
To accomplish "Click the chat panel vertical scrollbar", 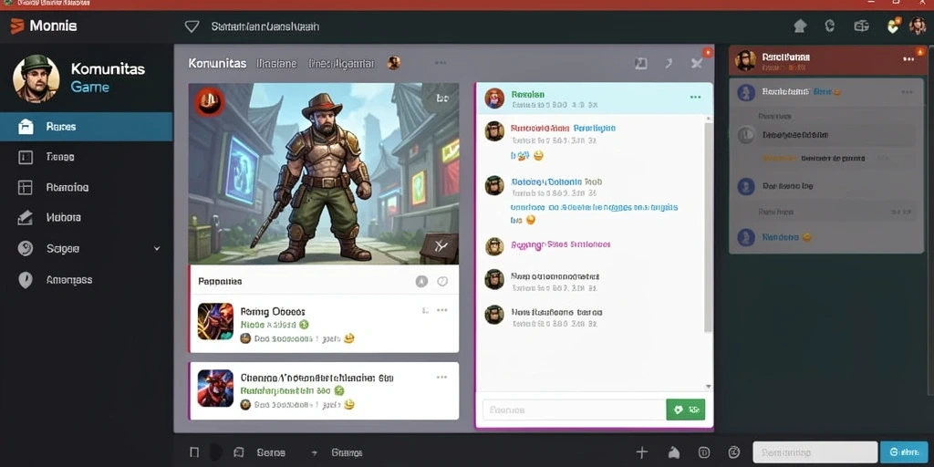I will click(708, 227).
